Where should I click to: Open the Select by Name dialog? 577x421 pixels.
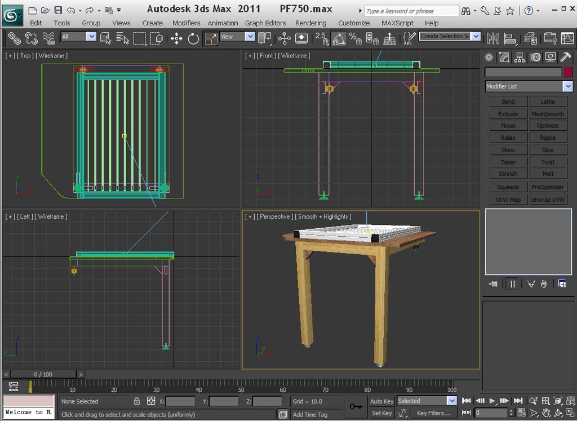point(122,38)
